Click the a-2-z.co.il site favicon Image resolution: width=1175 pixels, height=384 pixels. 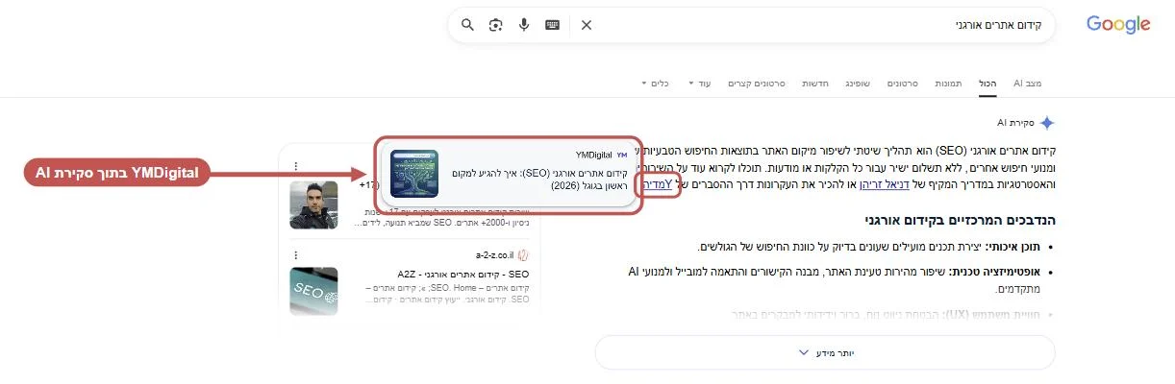tap(523, 254)
